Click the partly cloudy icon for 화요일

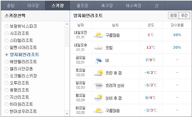tap(98, 111)
